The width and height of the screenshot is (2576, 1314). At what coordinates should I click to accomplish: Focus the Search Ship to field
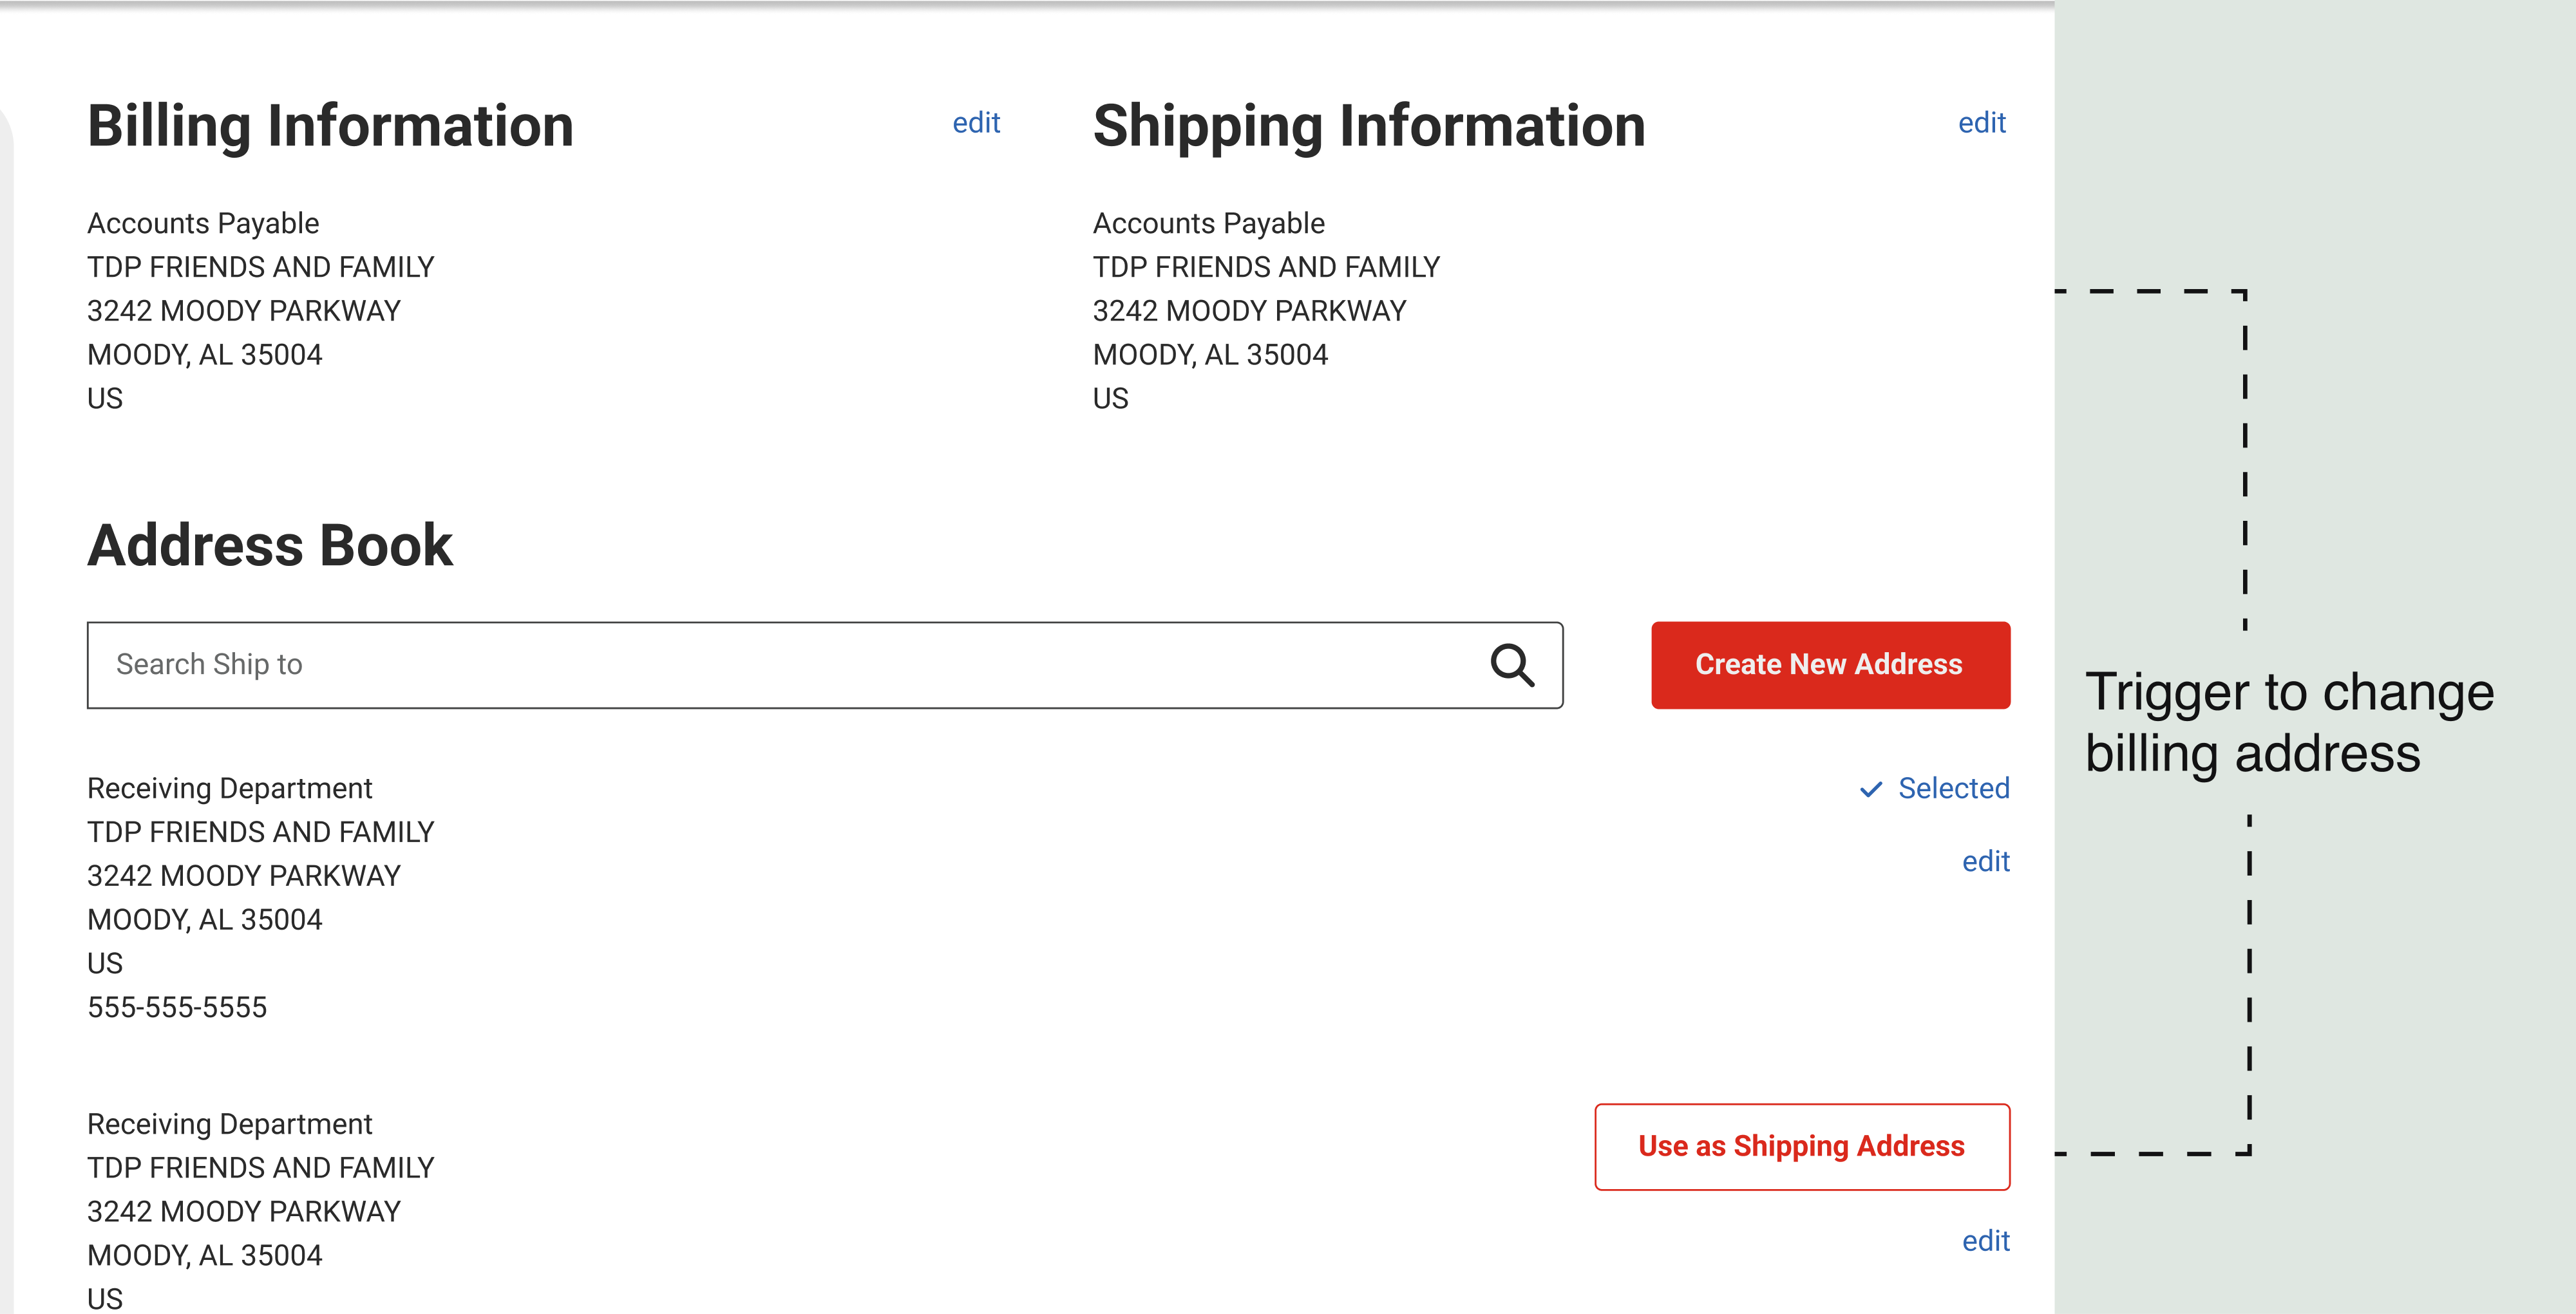click(780, 665)
